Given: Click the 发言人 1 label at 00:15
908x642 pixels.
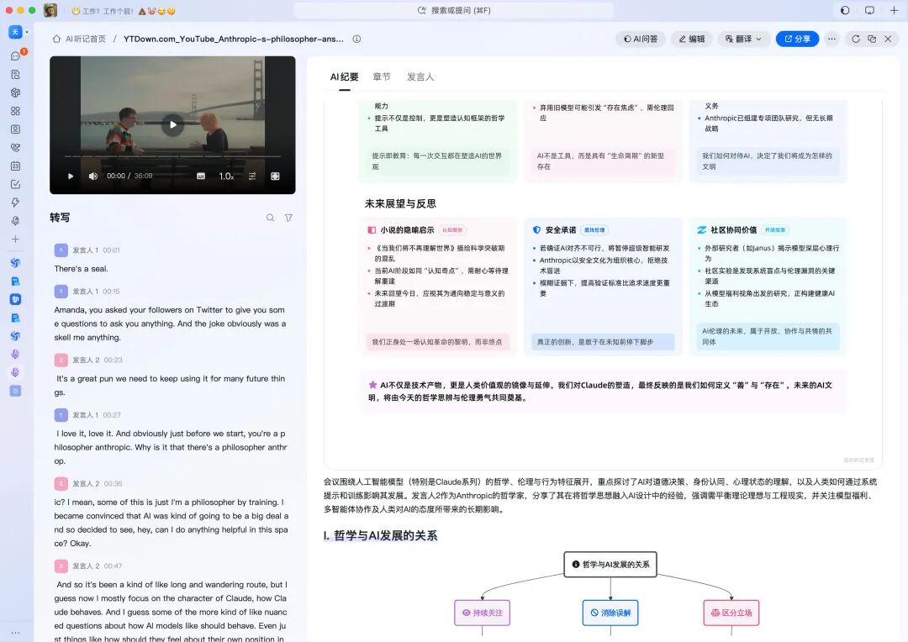Looking at the screenshot, I should [85, 292].
